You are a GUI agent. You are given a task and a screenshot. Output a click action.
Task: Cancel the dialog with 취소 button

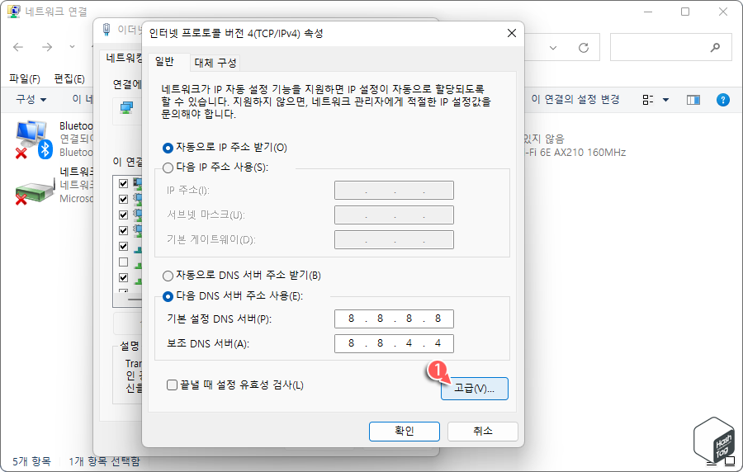coord(483,432)
